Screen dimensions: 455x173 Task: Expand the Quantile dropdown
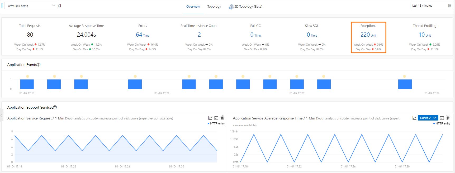coord(428,118)
